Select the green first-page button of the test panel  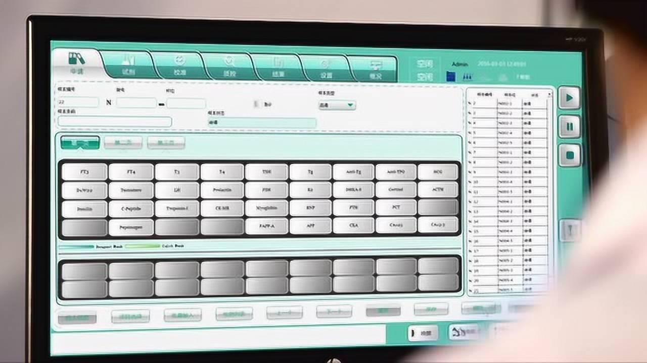(x=80, y=143)
